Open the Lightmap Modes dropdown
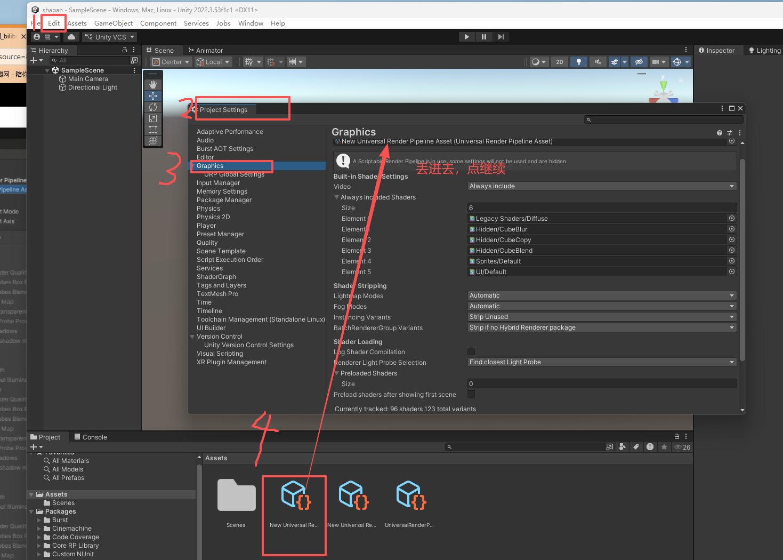The width and height of the screenshot is (783, 560). [x=602, y=295]
